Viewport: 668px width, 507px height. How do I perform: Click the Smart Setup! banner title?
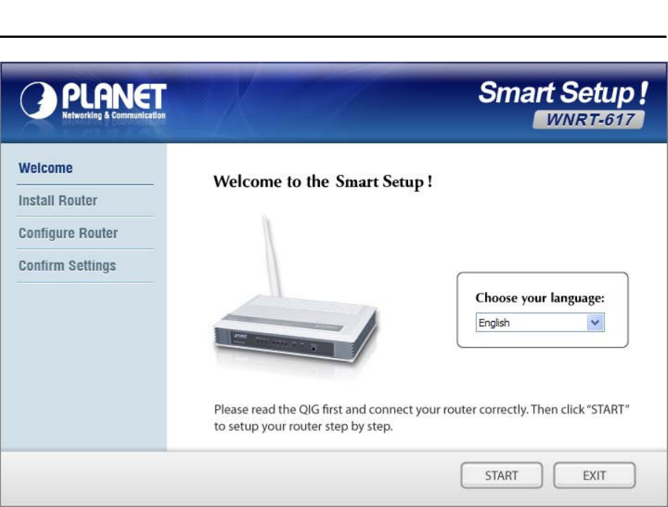pos(563,93)
